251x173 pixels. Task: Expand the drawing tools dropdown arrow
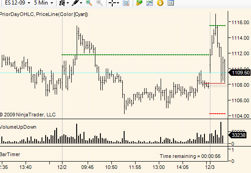[81, 3]
